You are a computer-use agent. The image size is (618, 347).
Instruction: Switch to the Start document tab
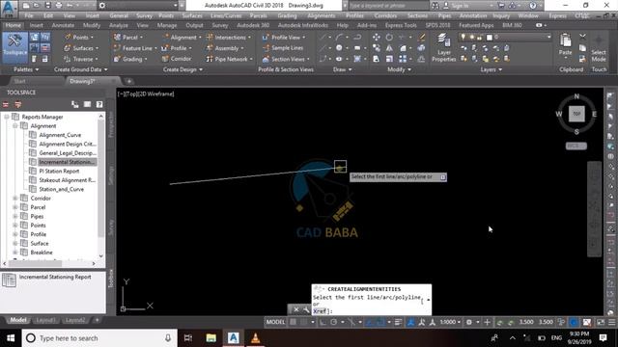click(19, 81)
